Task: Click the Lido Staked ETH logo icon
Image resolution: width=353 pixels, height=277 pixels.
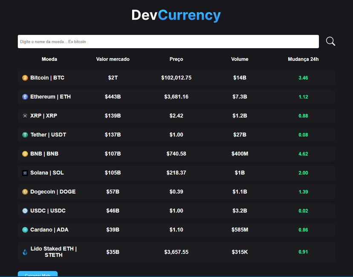Action: point(25,252)
